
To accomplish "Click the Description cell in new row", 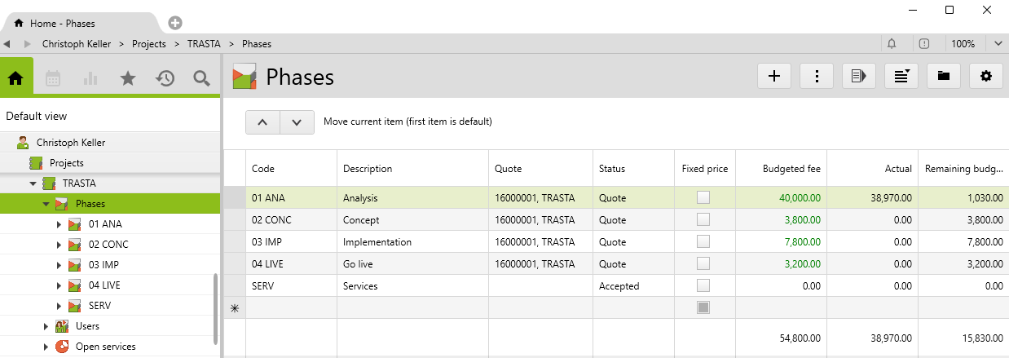I will coord(412,307).
